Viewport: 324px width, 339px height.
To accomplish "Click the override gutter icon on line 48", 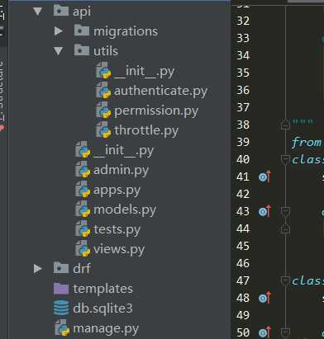I will coord(264,298).
